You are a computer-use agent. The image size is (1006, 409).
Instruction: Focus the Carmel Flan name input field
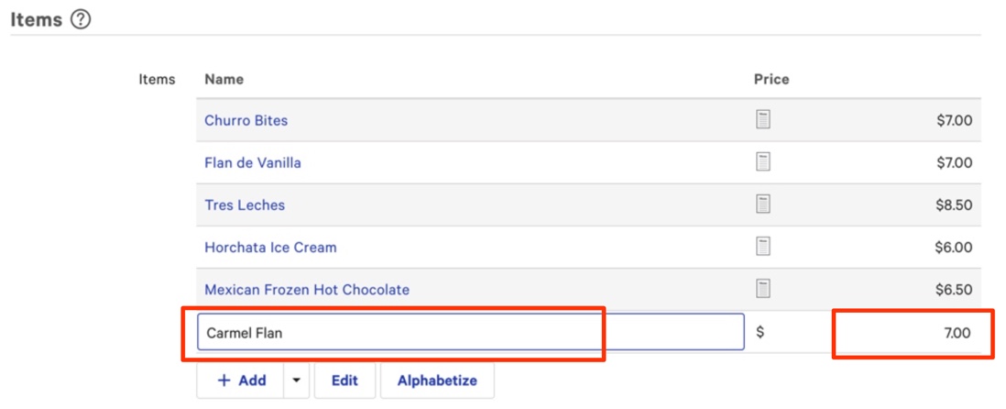point(470,333)
